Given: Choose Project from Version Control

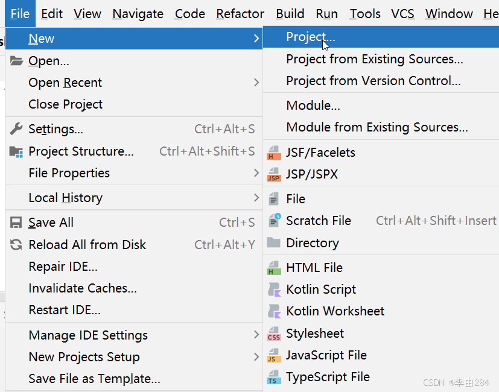Looking at the screenshot, I should click(x=373, y=81).
